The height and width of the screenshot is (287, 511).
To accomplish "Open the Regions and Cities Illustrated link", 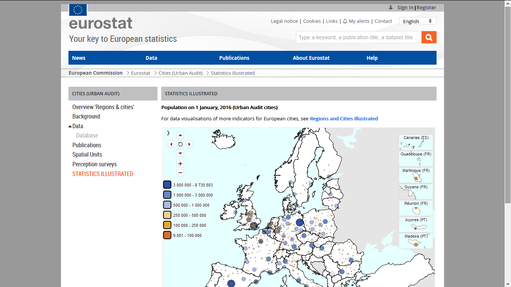I will [344, 118].
